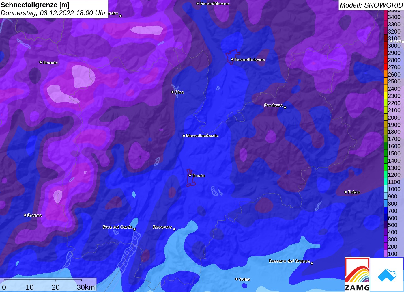Image resolution: width=404 pixels, height=292 pixels.
Task: Click the 30km scale bar label
Action: tap(86, 287)
